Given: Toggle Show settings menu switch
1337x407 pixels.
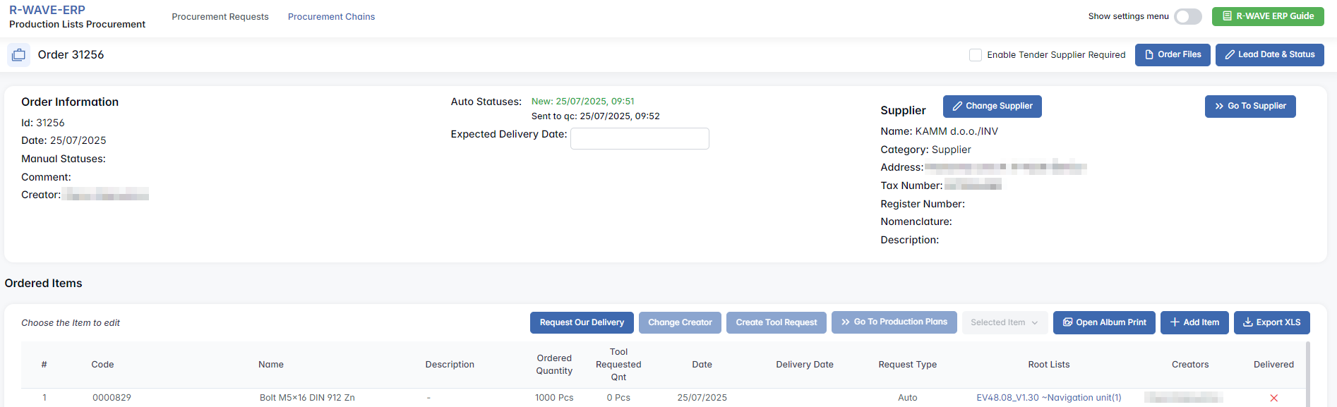Looking at the screenshot, I should pyautogui.click(x=1187, y=16).
